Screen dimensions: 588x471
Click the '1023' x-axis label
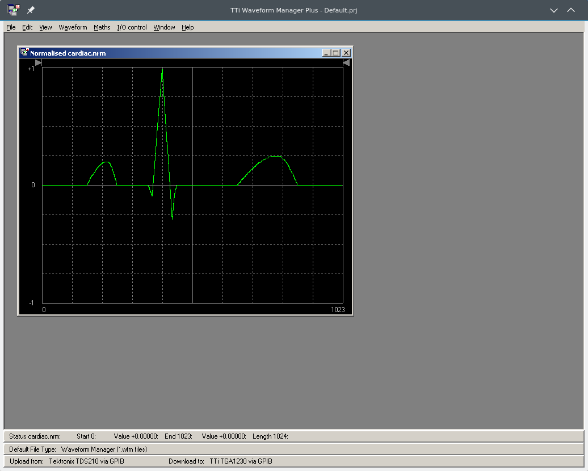(x=338, y=309)
